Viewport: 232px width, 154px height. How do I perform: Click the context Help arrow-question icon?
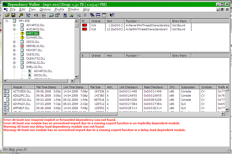112,15
